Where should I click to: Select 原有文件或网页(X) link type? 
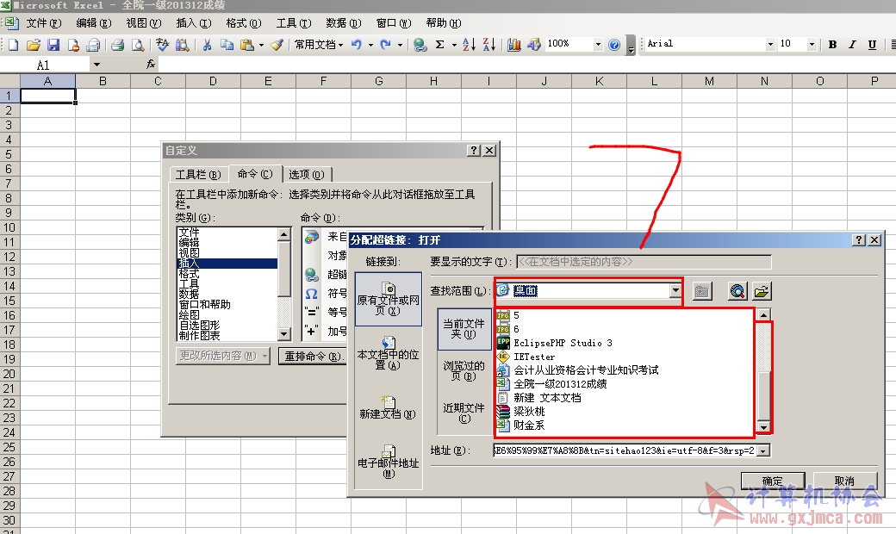coord(389,299)
